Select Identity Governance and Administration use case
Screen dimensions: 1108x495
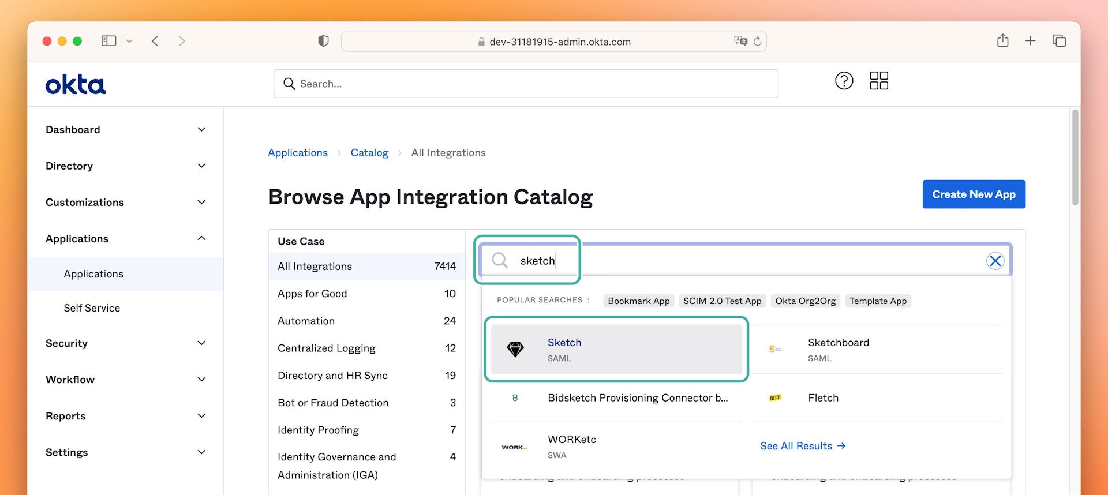coord(366,466)
